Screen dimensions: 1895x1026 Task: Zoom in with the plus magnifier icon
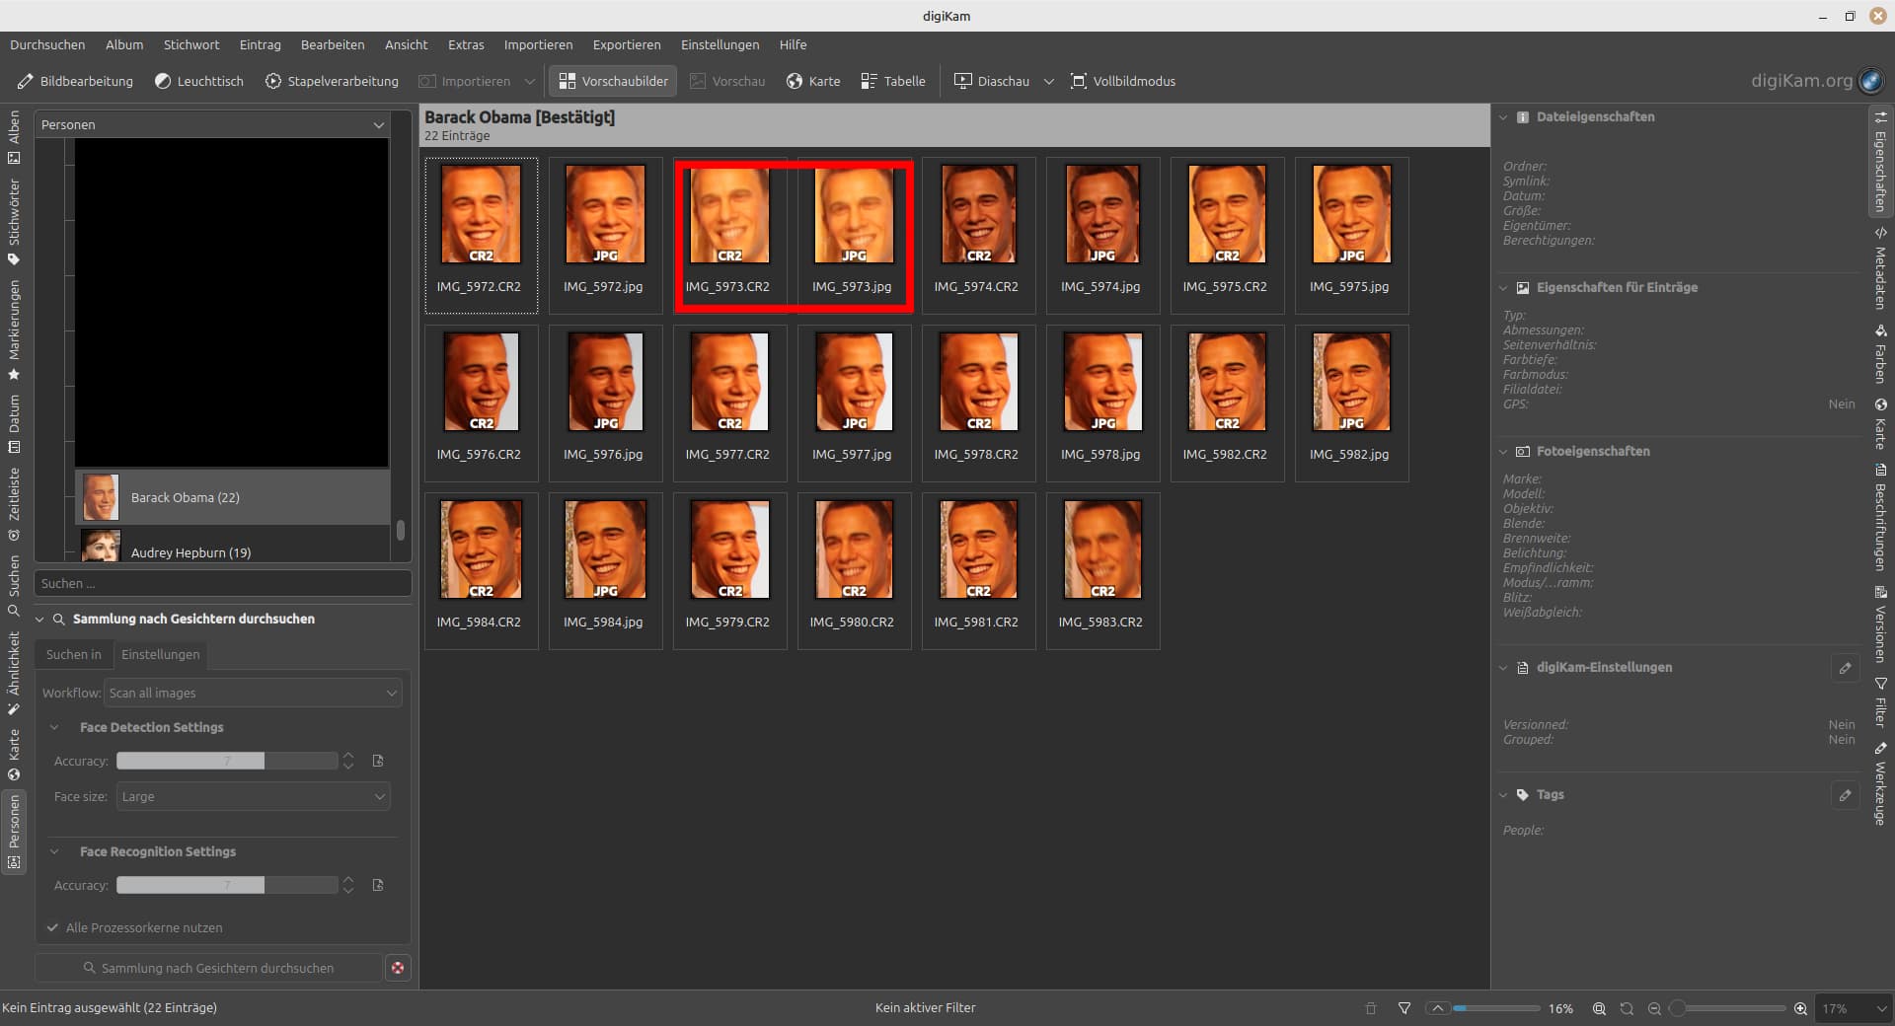pos(1800,1008)
